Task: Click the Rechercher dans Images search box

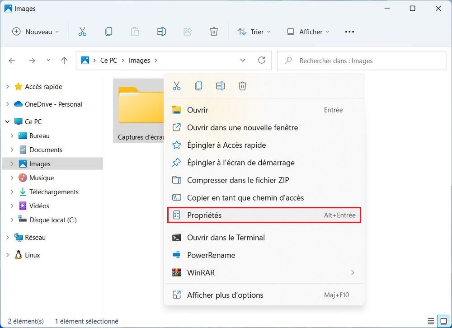Action: pos(362,61)
